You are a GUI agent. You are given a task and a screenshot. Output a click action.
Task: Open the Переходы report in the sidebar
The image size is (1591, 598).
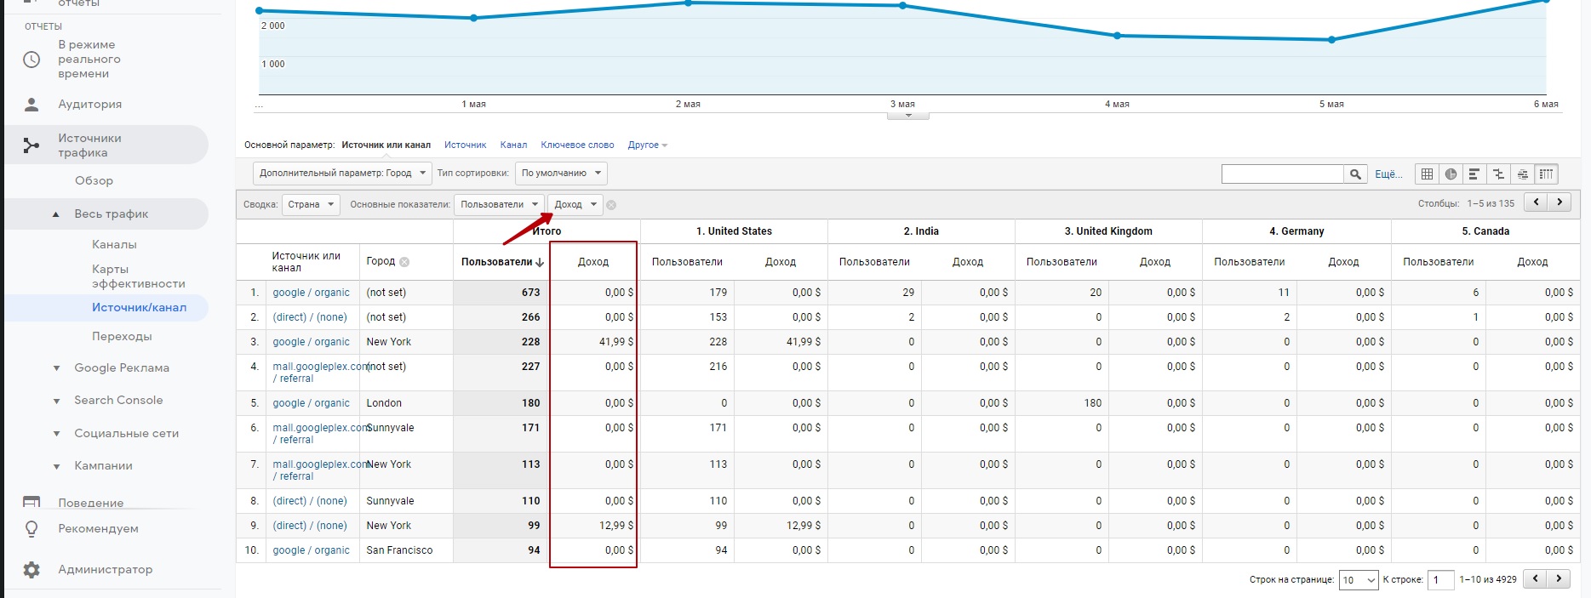coord(122,336)
